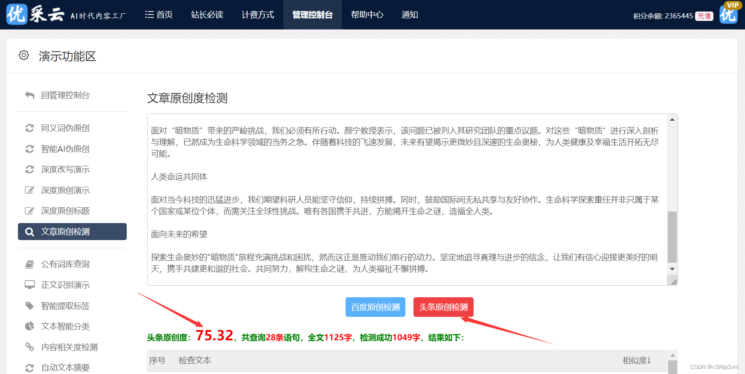Viewport: 745px width, 374px height.
Task: Click the link icon next to 内容相关度检测
Action: (29, 347)
